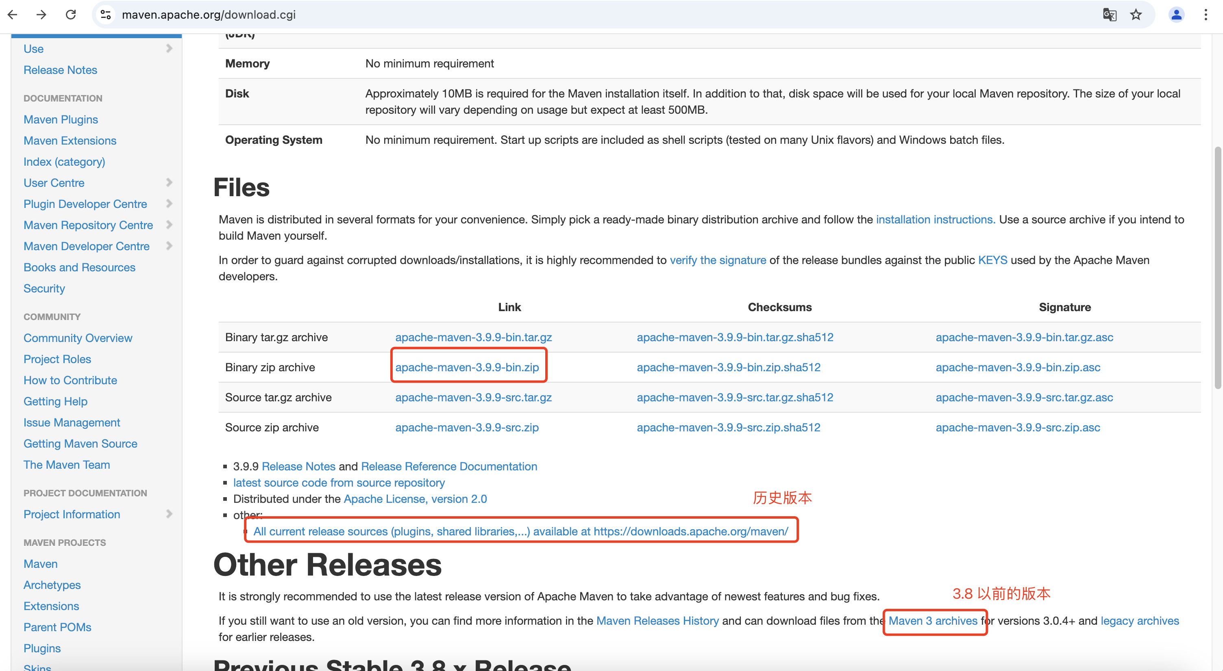Open Issue Management sidebar link
The image size is (1223, 671).
point(72,422)
